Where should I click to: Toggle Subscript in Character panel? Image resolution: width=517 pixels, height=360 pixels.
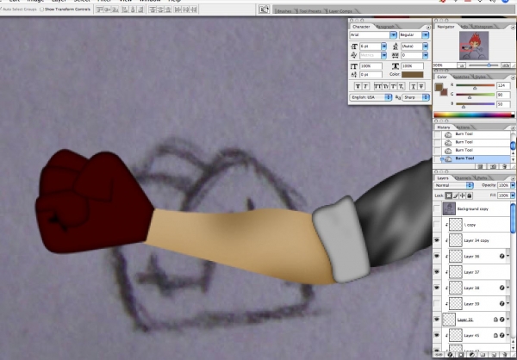click(401, 86)
